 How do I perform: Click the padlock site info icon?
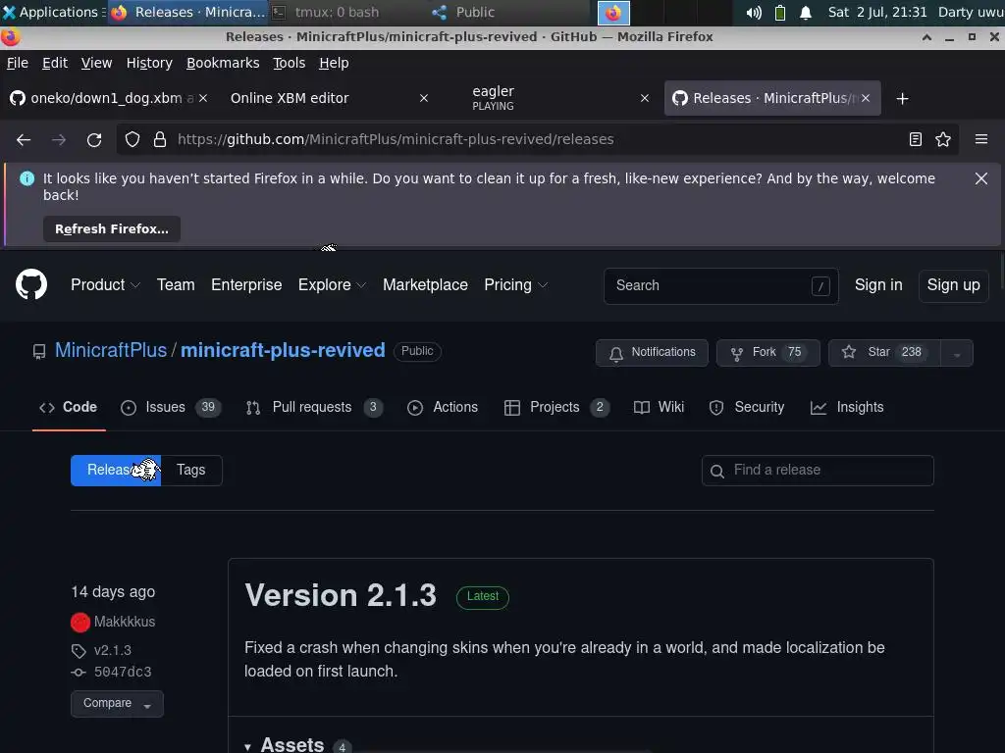pos(160,139)
